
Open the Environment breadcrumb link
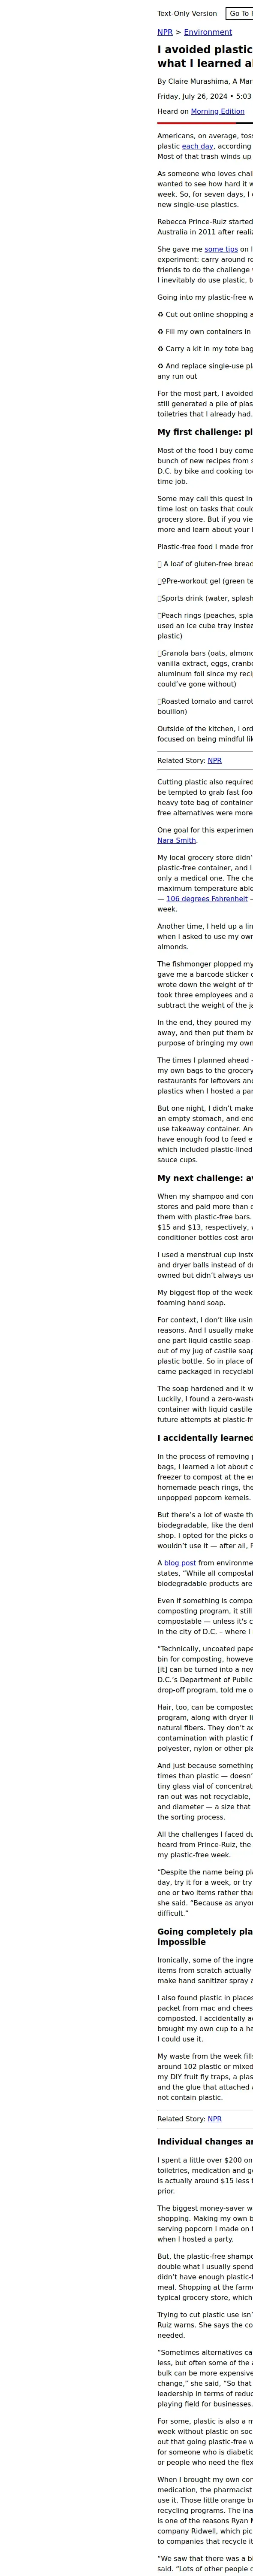click(x=207, y=32)
